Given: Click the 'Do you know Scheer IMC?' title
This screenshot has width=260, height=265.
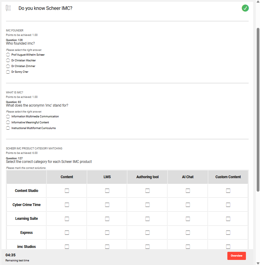Looking at the screenshot, I should [45, 8].
